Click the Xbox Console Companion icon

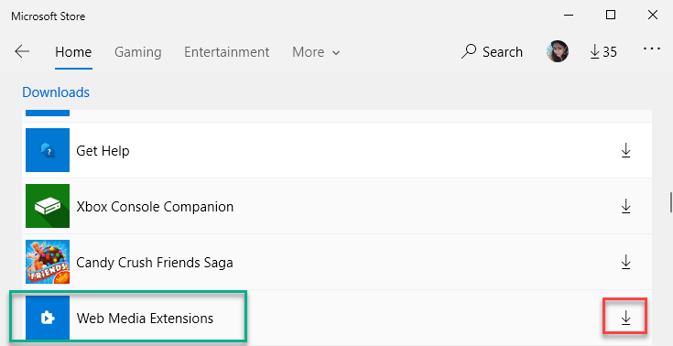tap(48, 206)
